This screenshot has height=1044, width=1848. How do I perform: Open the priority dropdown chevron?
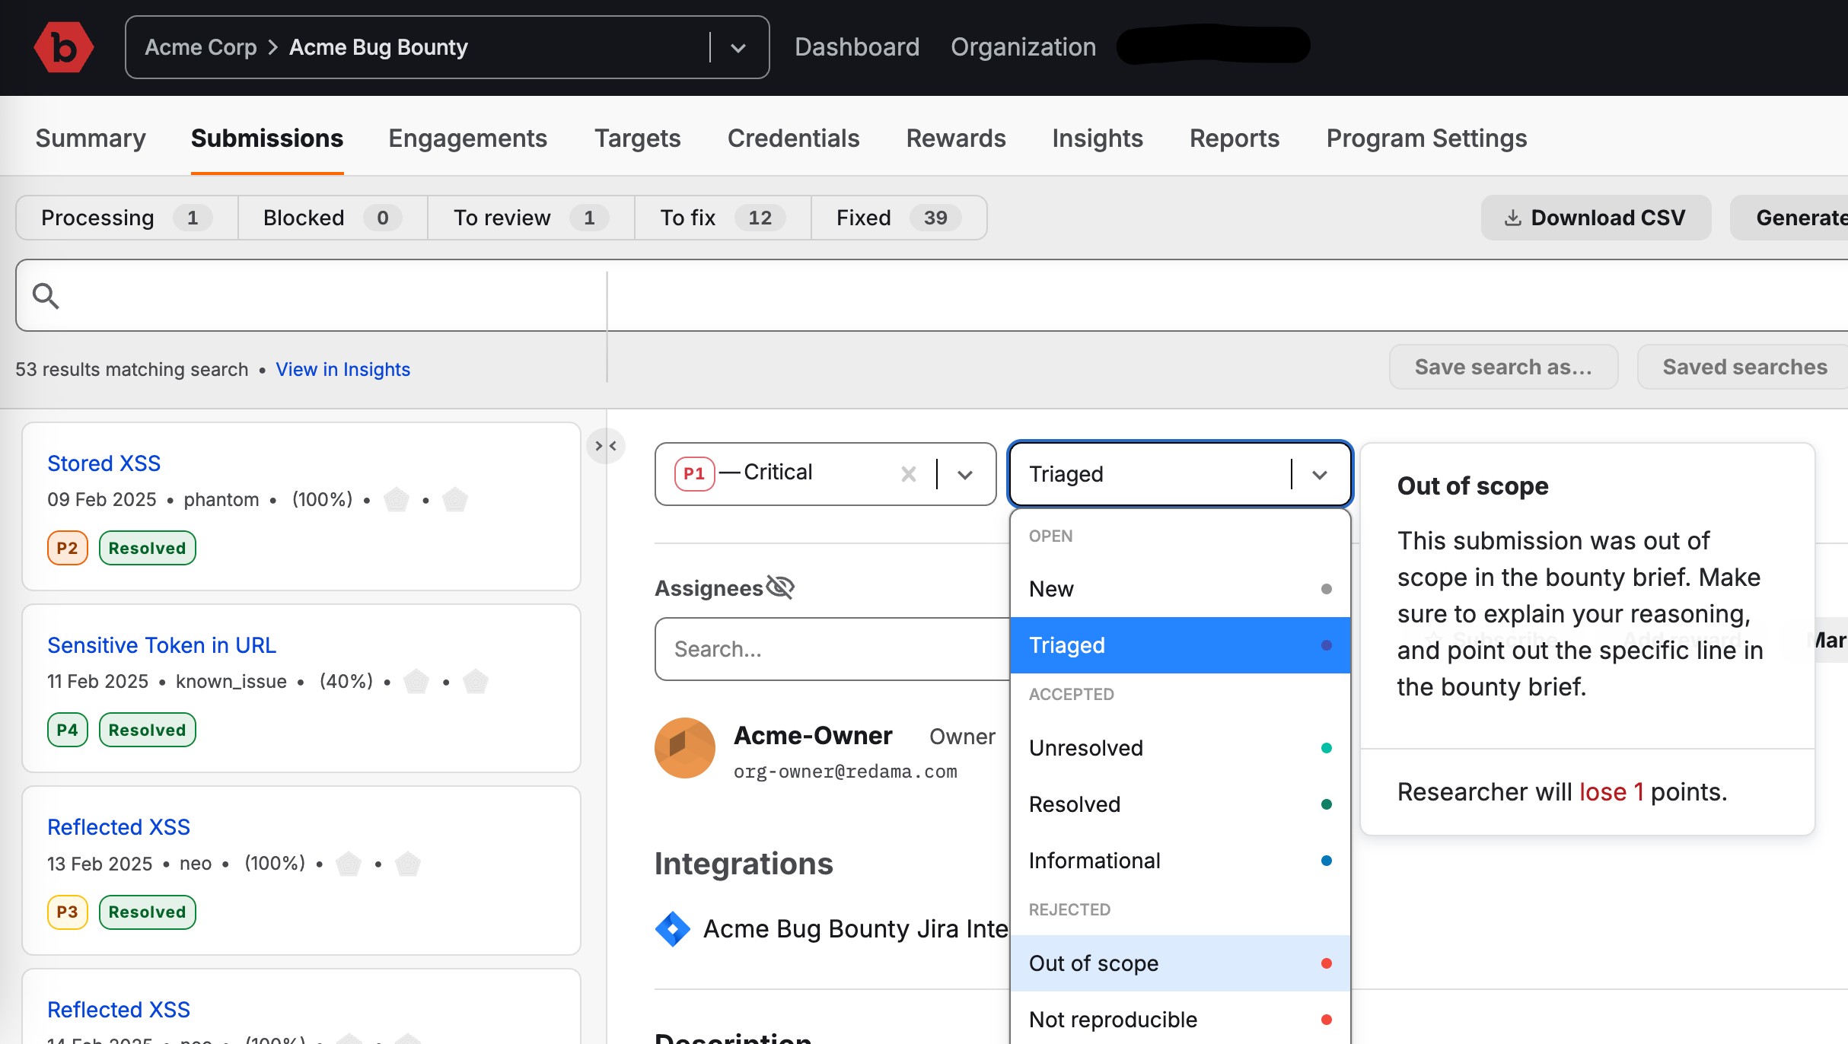(965, 475)
